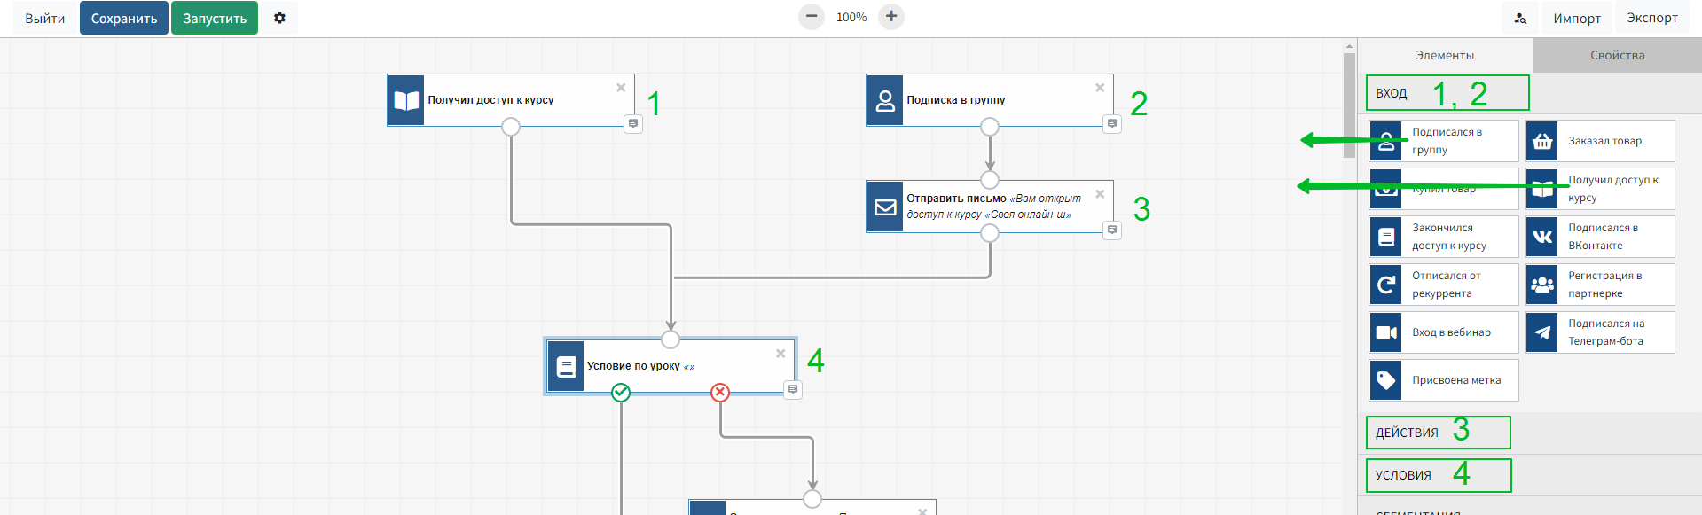Pick the 'Присвоена метка' tag element
This screenshot has width=1702, height=515.
point(1443,380)
